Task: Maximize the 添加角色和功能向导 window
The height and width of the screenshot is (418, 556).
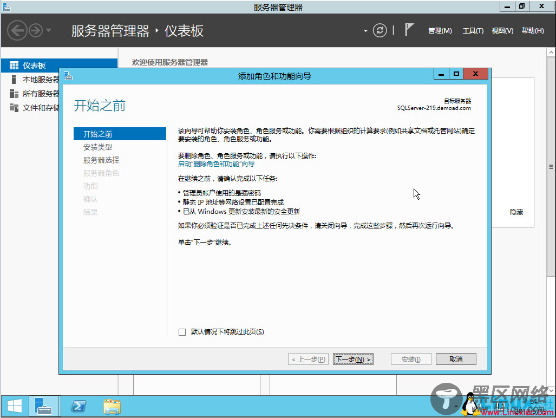Action: pos(456,74)
